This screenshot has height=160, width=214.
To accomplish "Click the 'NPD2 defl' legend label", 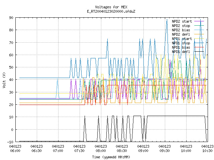I will (181, 34).
